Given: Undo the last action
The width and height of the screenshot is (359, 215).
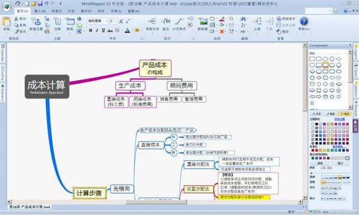Looking at the screenshot, I should [x=46, y=4].
